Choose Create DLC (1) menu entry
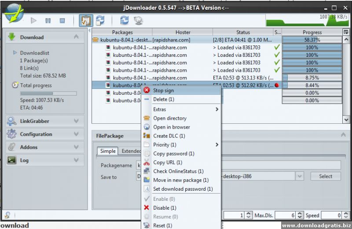Viewport: 352px width, 229px height. click(181, 136)
